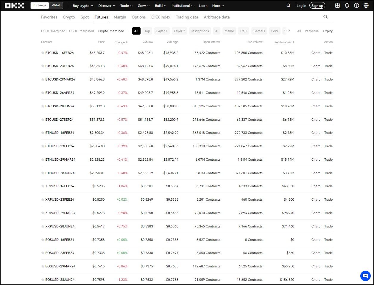Open the notifications bell icon
Viewport: 374px width, 285px height.
click(347, 5)
